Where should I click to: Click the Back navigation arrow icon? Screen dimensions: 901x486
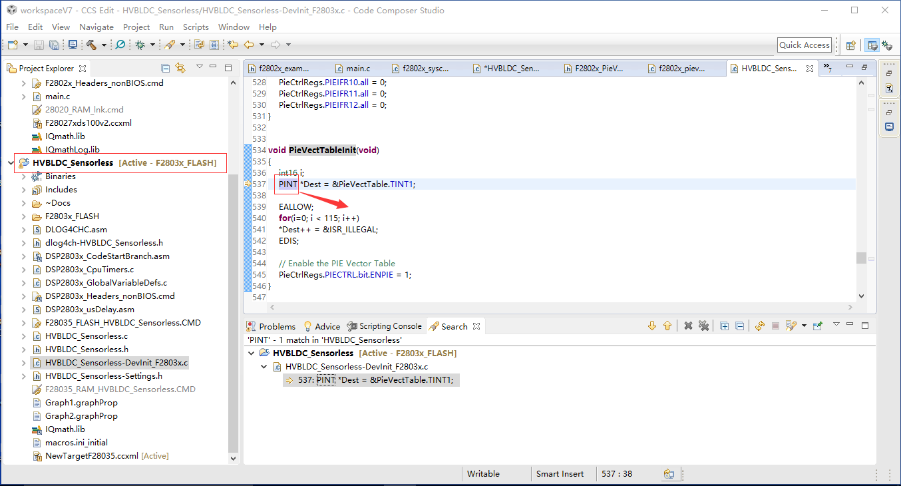click(x=249, y=45)
